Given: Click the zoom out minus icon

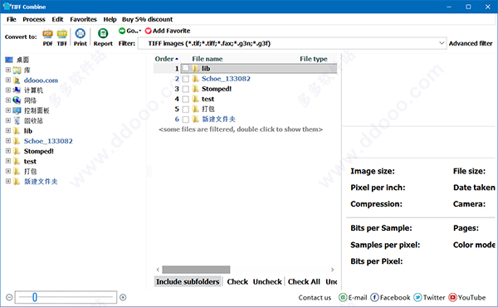Looking at the screenshot, I should (x=9, y=297).
